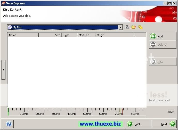
Task: Click the green plus Add icon
Action: pos(153,36)
